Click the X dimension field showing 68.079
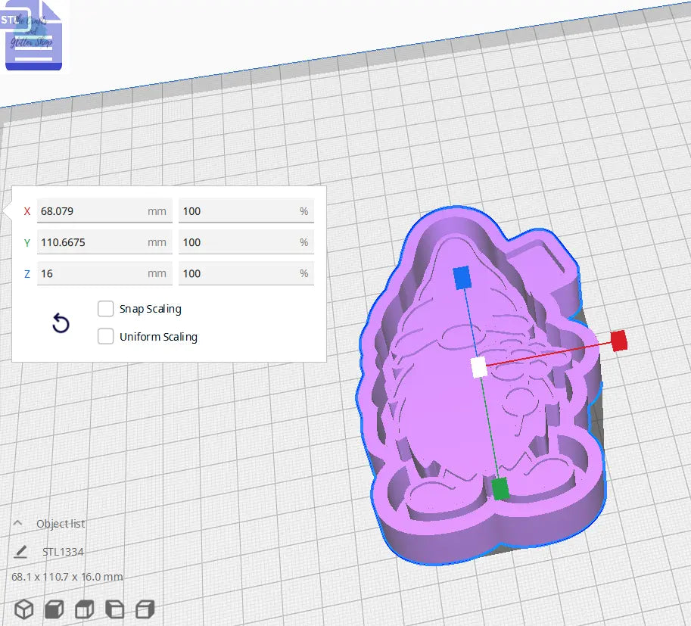 [104, 210]
